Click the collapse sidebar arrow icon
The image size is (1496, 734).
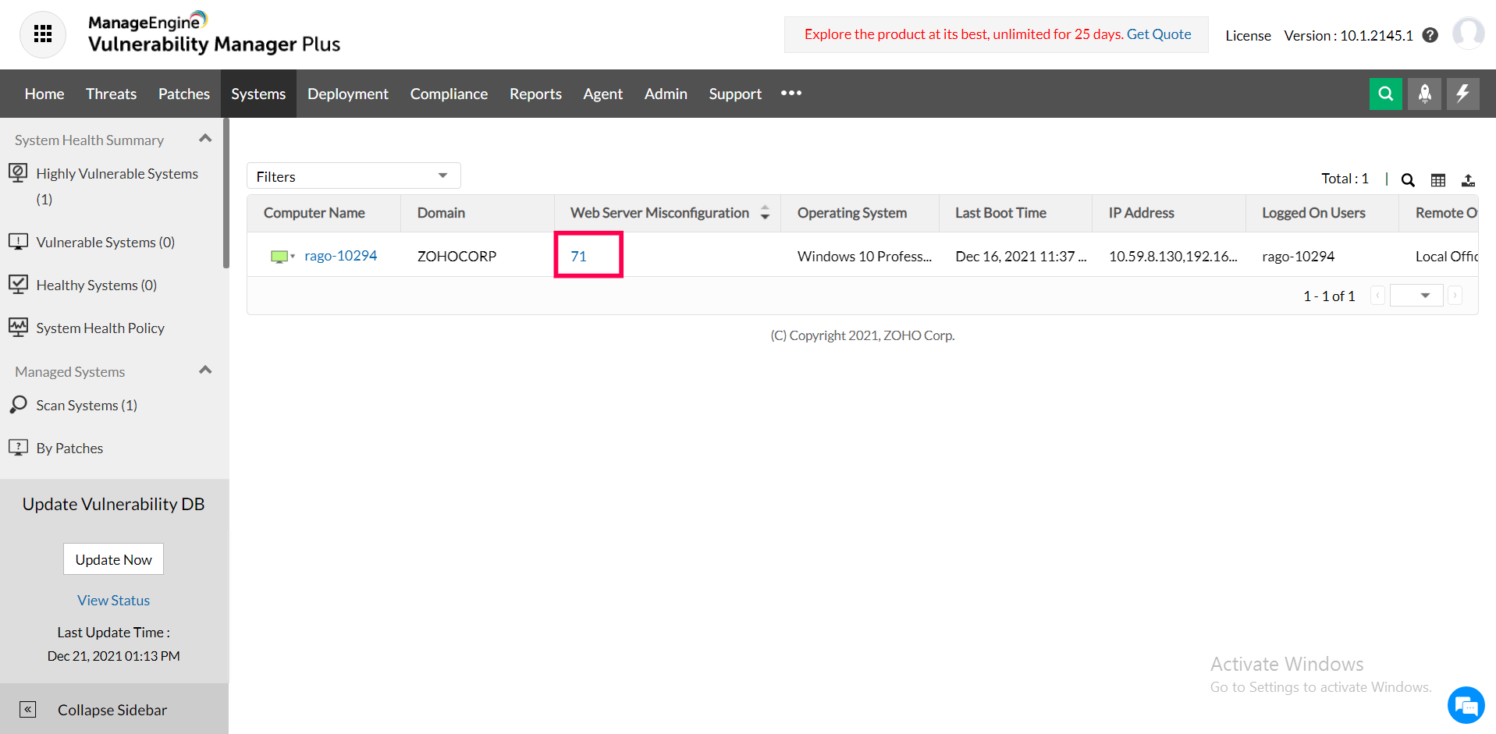27,710
